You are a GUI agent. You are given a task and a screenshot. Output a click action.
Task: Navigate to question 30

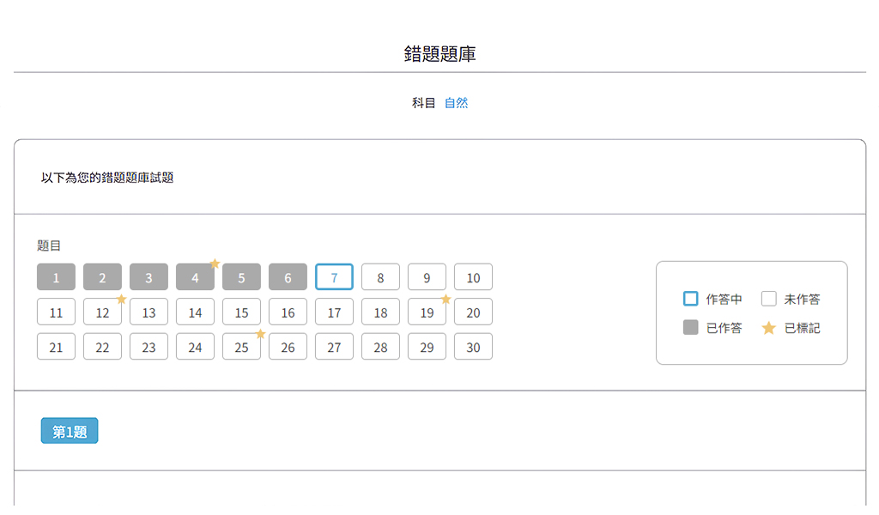(473, 347)
